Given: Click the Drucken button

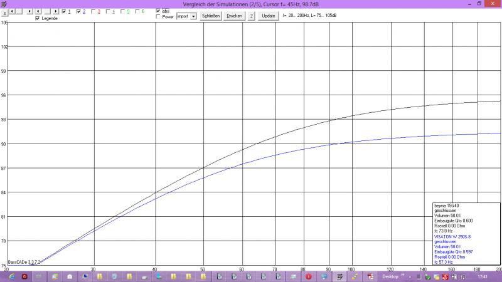Looking at the screenshot, I should pos(234,16).
